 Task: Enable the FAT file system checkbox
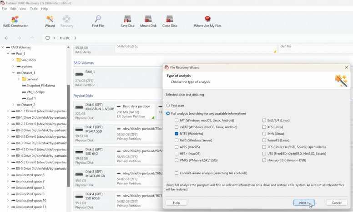[176, 120]
